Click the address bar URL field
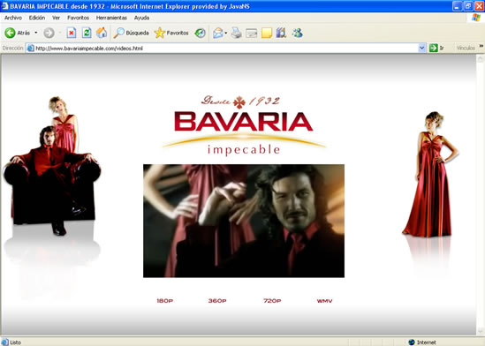This screenshot has height=346, width=485. click(226, 49)
